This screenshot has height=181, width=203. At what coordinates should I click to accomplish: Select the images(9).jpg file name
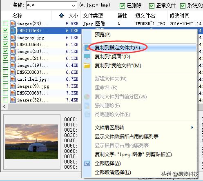pyautogui.click(x=33, y=86)
